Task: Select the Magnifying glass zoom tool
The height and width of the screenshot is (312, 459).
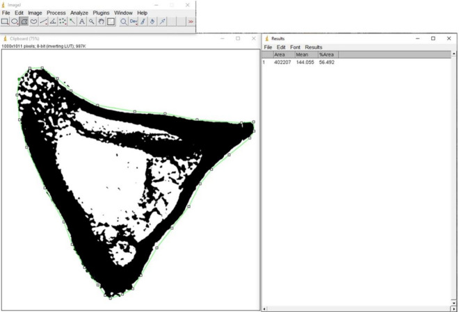Action: tap(92, 22)
